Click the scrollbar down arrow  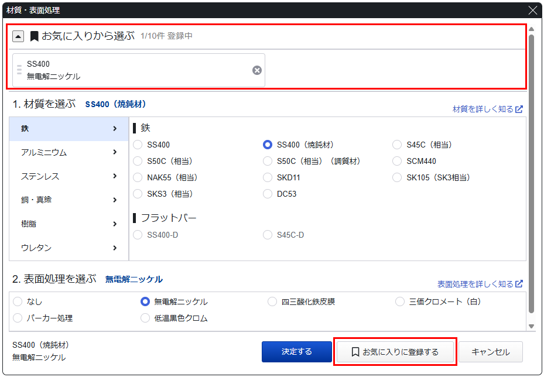point(531,326)
